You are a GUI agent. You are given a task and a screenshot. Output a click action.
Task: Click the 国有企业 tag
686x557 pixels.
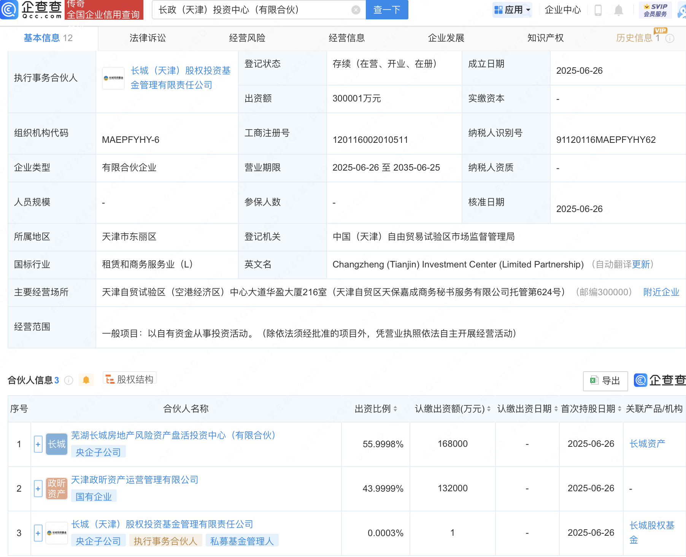94,497
